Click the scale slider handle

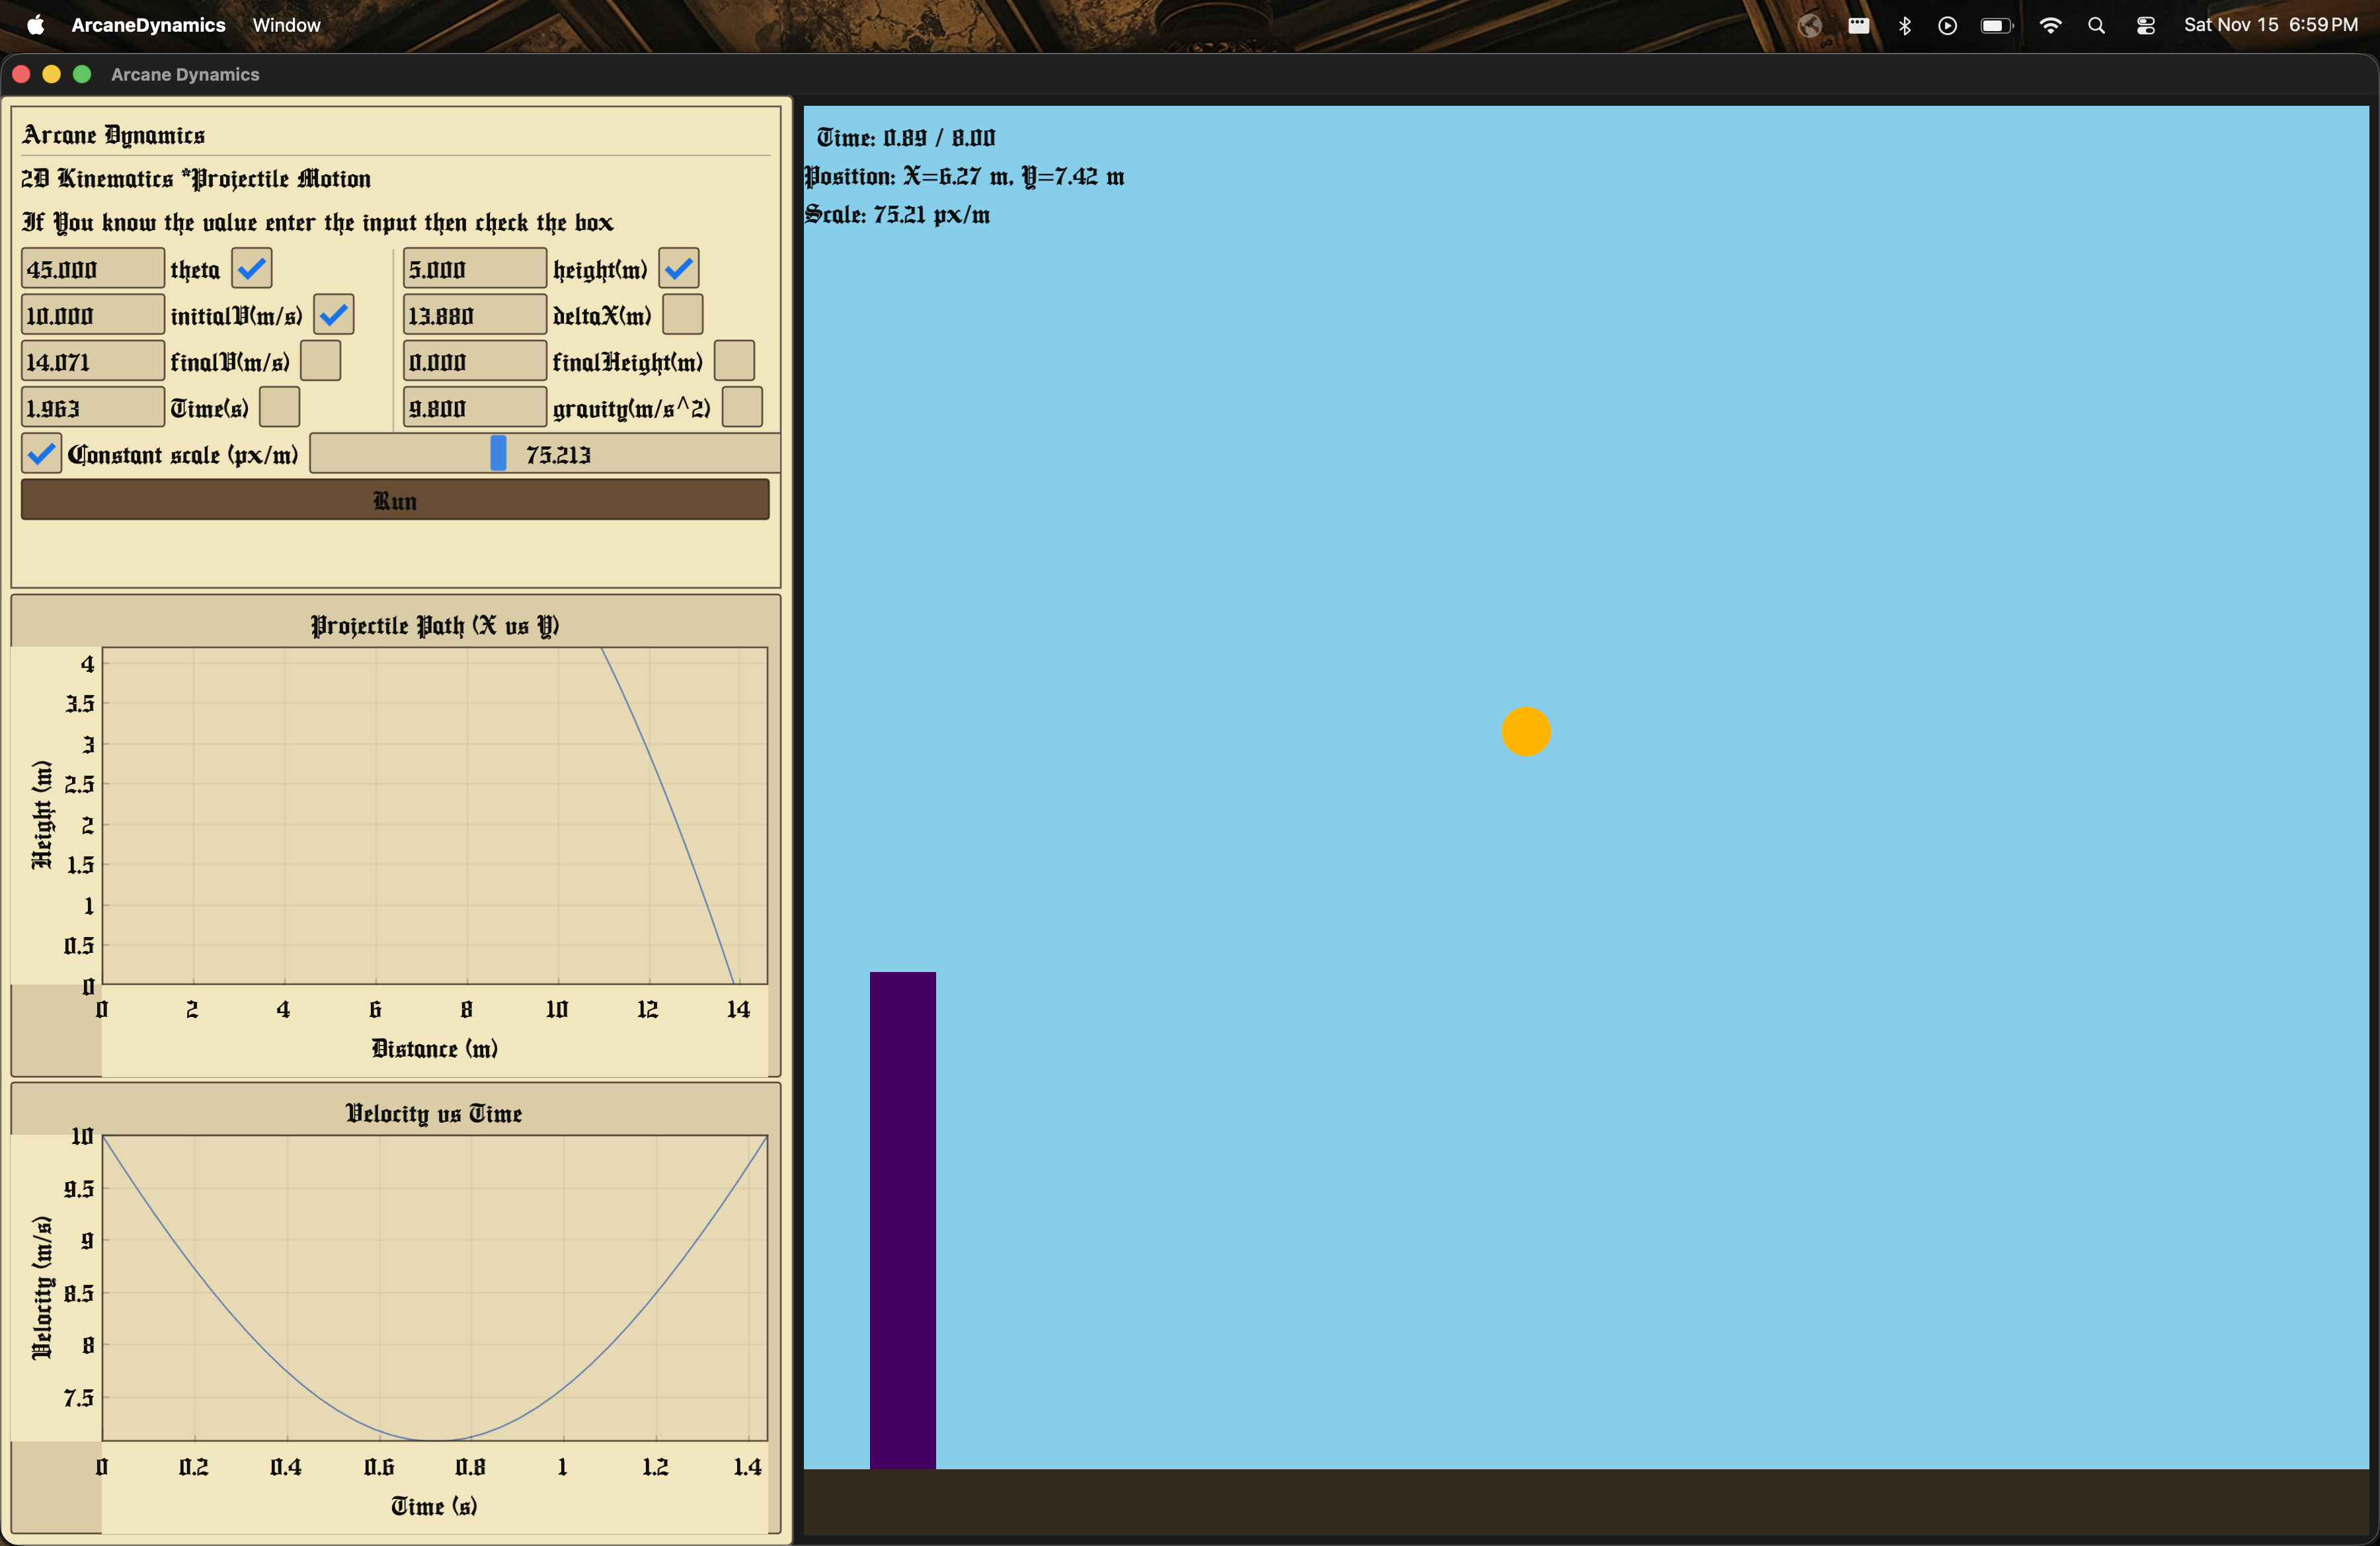point(498,454)
